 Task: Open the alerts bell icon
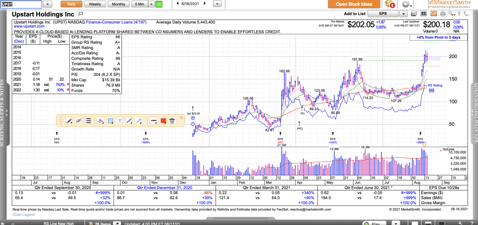pyautogui.click(x=389, y=4)
